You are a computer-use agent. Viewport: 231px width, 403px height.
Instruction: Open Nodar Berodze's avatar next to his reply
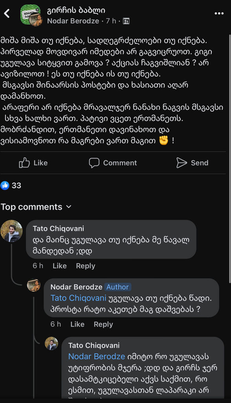pyautogui.click(x=34, y=285)
